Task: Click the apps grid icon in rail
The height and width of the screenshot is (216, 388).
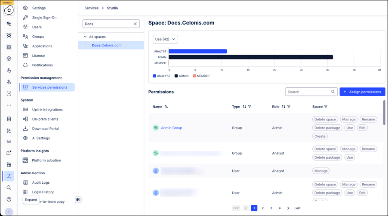Action: coord(9,47)
